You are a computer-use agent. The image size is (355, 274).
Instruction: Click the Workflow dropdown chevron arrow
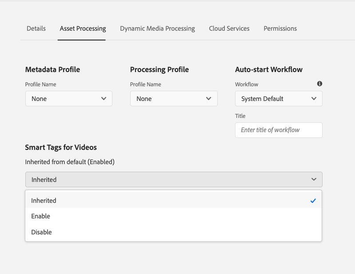click(x=314, y=99)
